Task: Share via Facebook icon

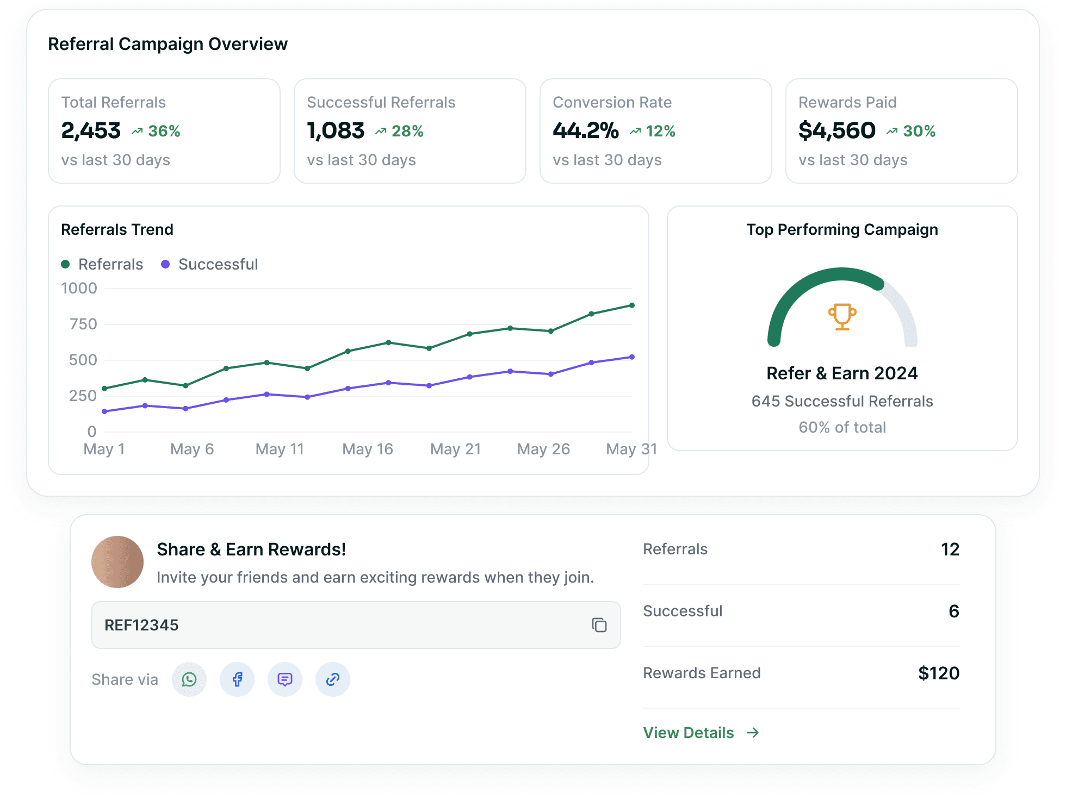Action: pyautogui.click(x=237, y=679)
